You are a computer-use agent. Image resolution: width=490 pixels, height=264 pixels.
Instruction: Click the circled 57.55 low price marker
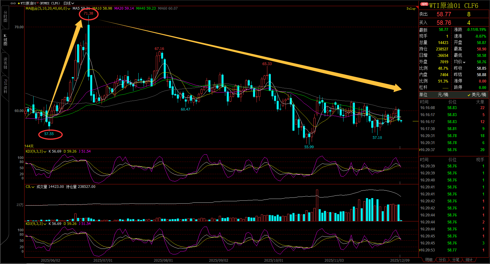[x=50, y=134]
